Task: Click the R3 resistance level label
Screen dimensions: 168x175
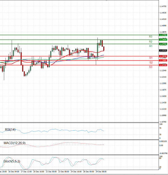Action: (x=150, y=37)
